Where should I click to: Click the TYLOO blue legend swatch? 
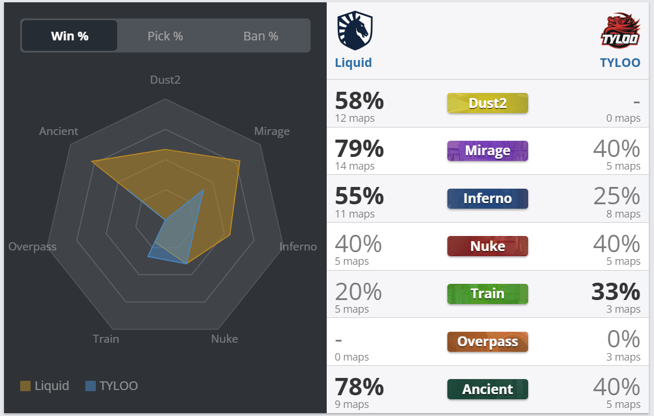pyautogui.click(x=91, y=386)
